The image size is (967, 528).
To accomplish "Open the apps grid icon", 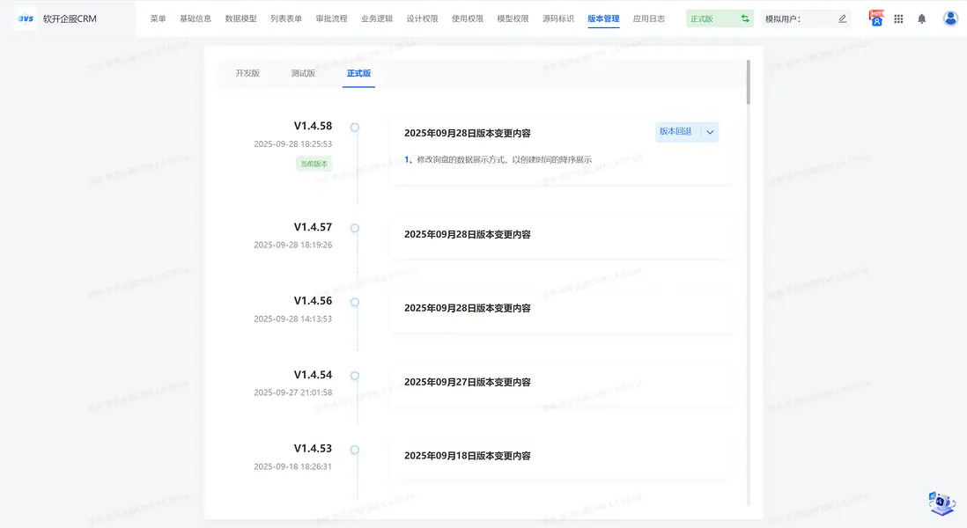I will click(x=898, y=18).
